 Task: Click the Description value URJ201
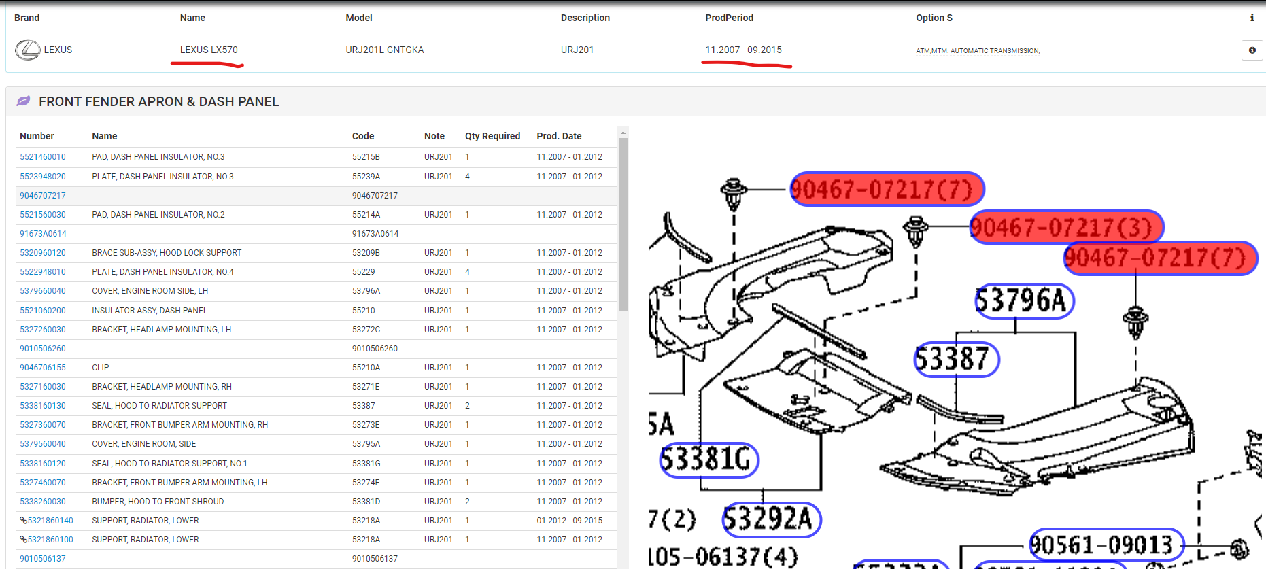click(577, 50)
